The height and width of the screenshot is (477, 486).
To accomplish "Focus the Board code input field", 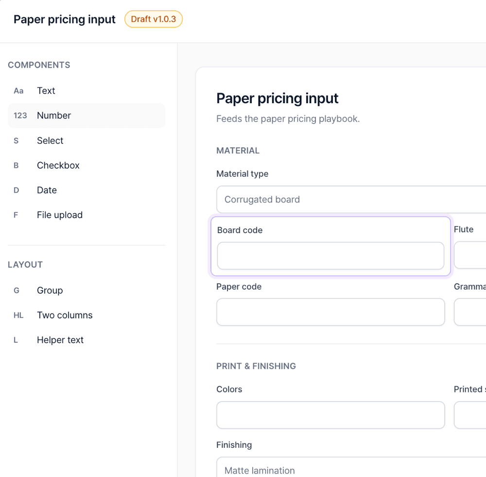I will click(x=330, y=256).
